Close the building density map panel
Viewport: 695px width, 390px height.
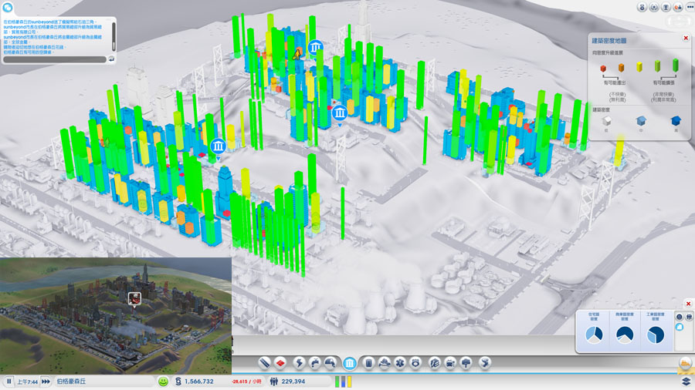[x=685, y=38]
